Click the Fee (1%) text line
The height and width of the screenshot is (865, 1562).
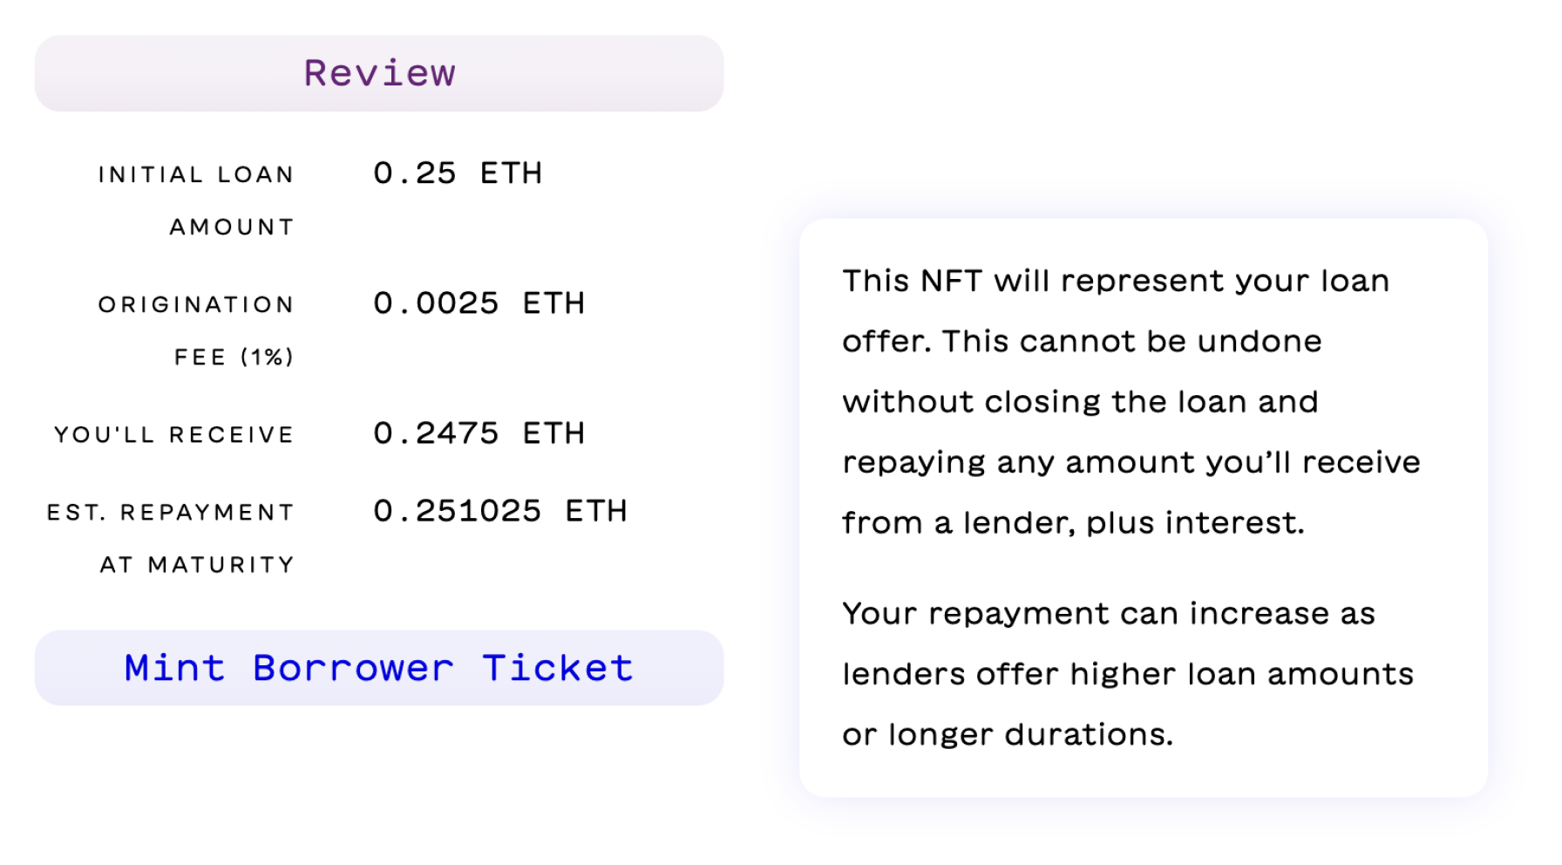click(x=234, y=357)
